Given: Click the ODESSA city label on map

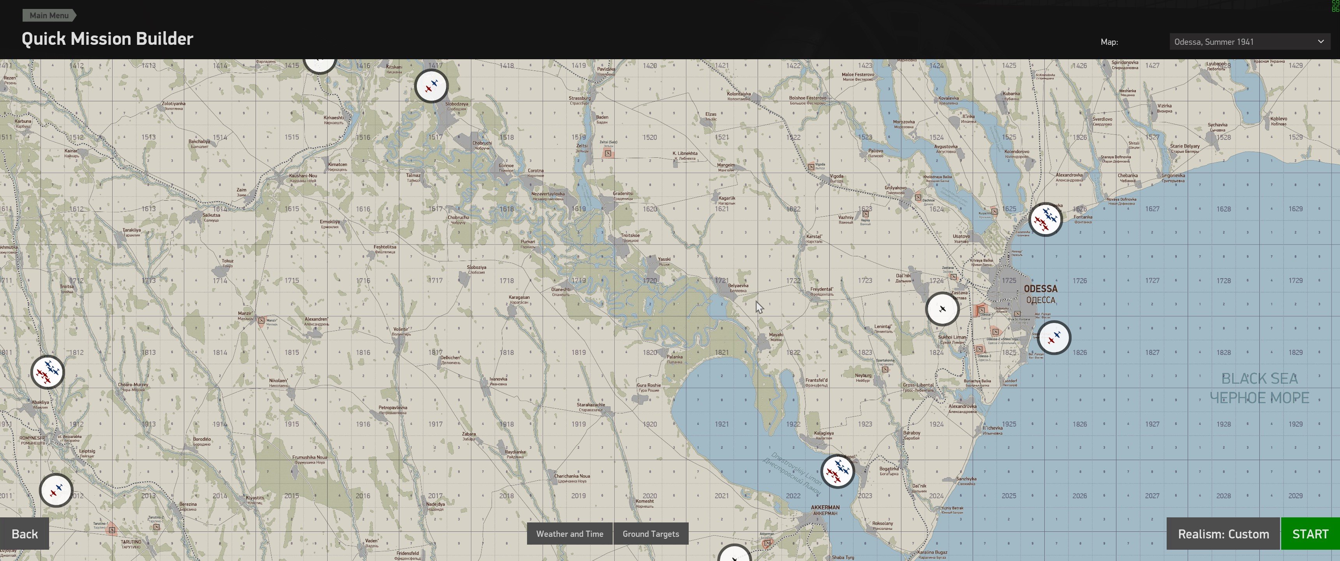Looking at the screenshot, I should [x=1040, y=289].
